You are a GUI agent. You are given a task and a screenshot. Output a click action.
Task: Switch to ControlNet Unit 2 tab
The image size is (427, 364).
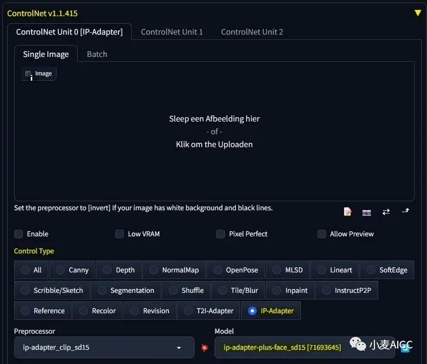point(252,32)
